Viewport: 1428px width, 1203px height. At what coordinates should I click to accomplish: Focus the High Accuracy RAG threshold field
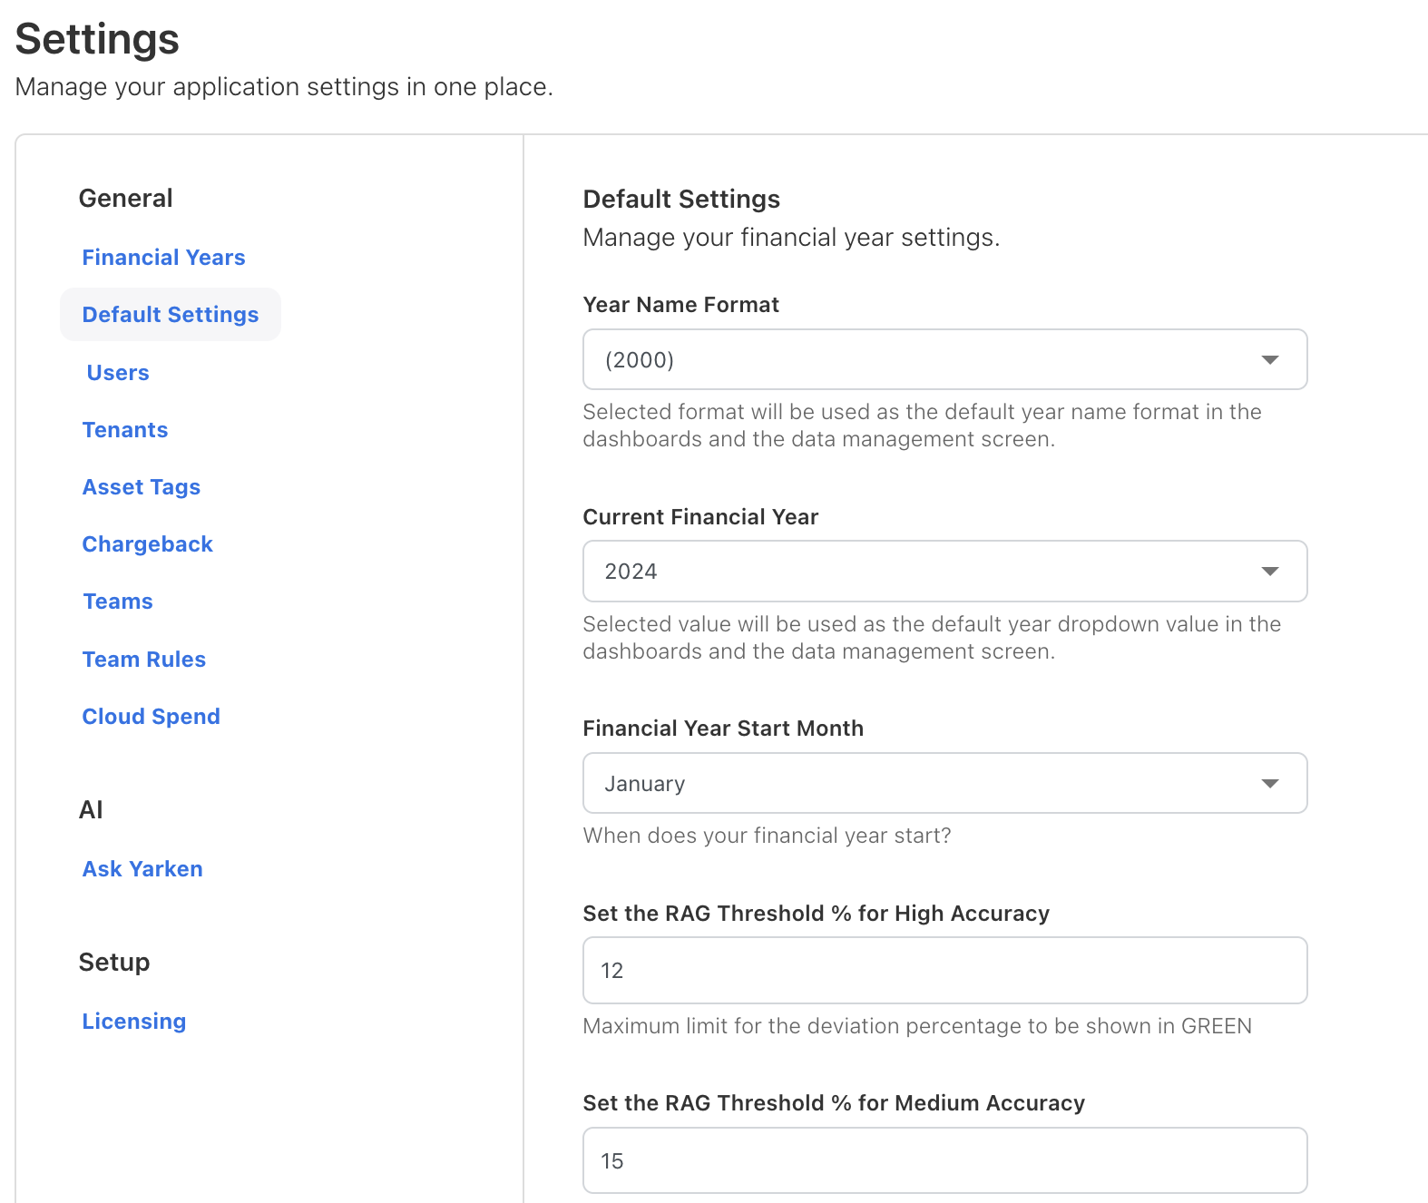[x=944, y=971]
